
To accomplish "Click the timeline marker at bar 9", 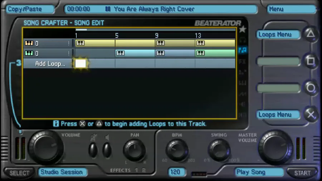I will pos(157,35).
